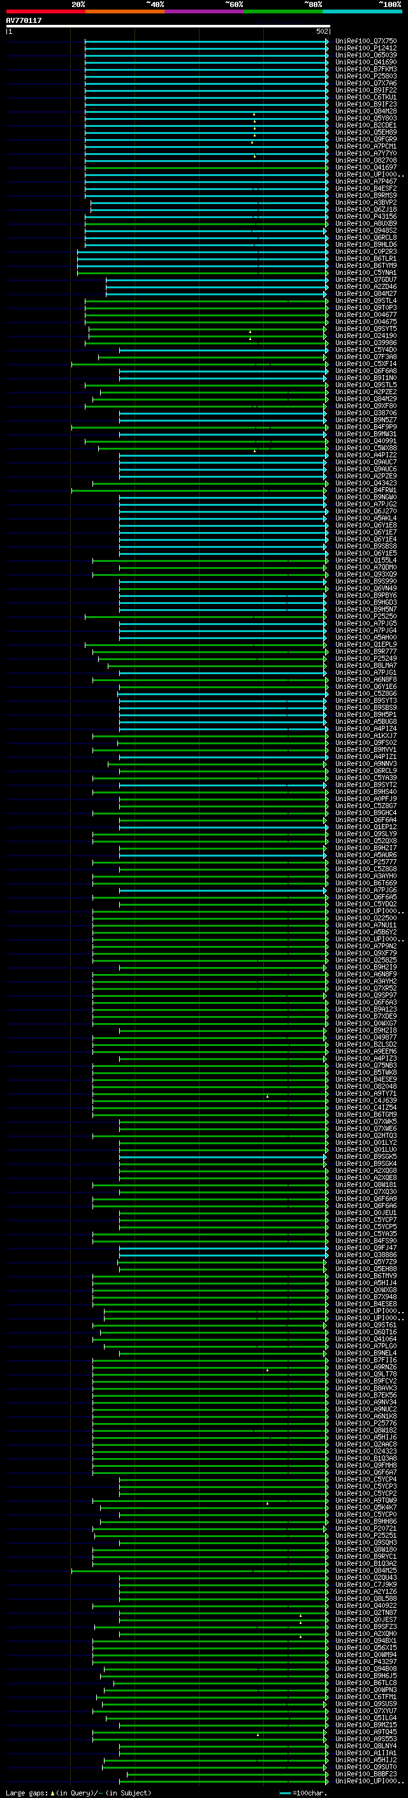Select label UniRef100_Q6RCL8
Image resolution: width=408 pixels, height=1798 pixels.
tap(365, 237)
